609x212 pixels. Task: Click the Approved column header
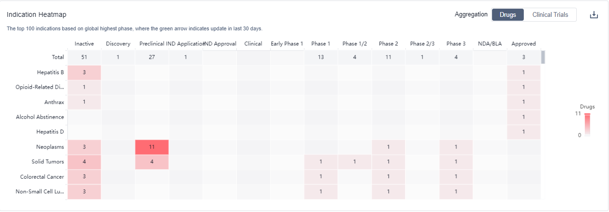tap(523, 44)
